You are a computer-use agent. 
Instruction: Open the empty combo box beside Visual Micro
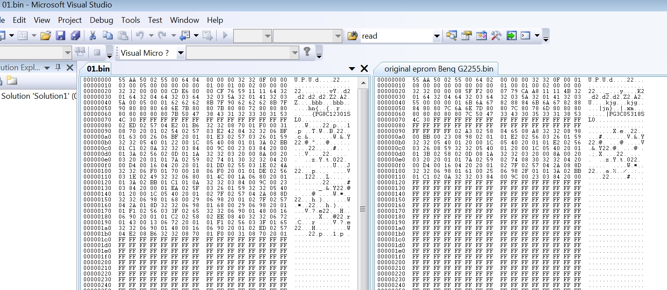(x=243, y=53)
